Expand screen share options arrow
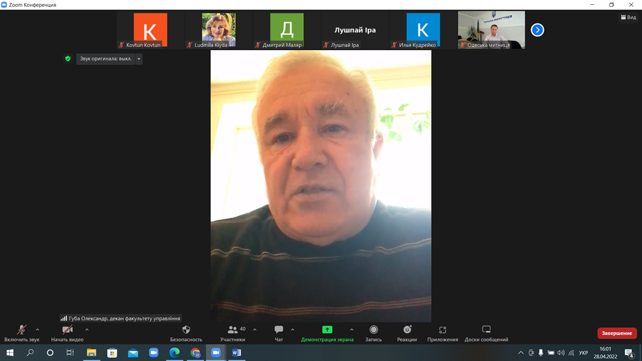 (x=351, y=330)
